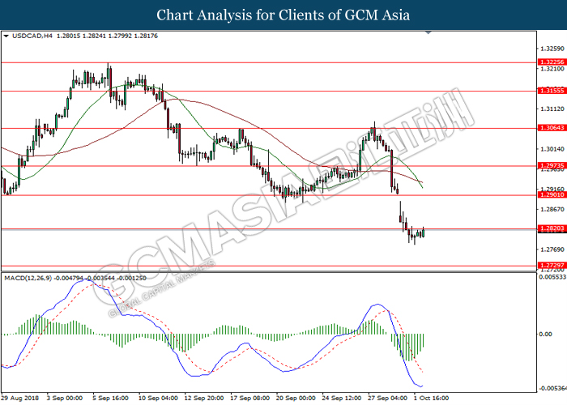Select the red 1.28203 level label

click(552, 228)
